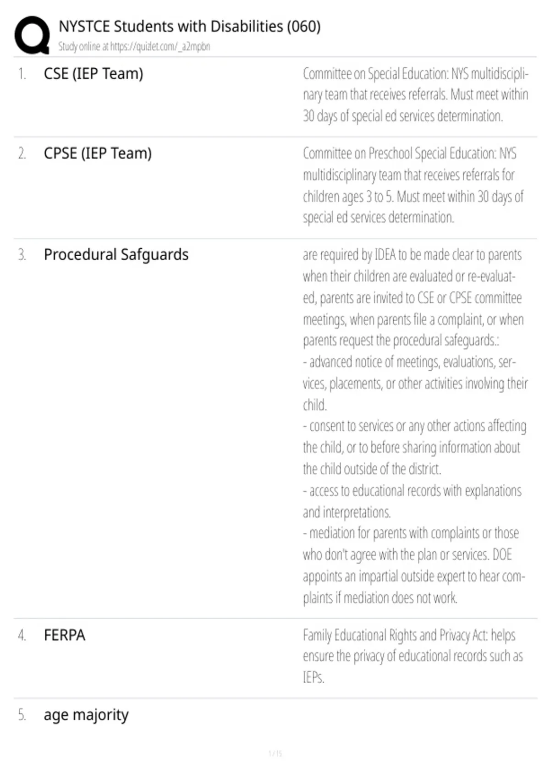
Task: Click the row number 3 label
Action: coord(22,254)
